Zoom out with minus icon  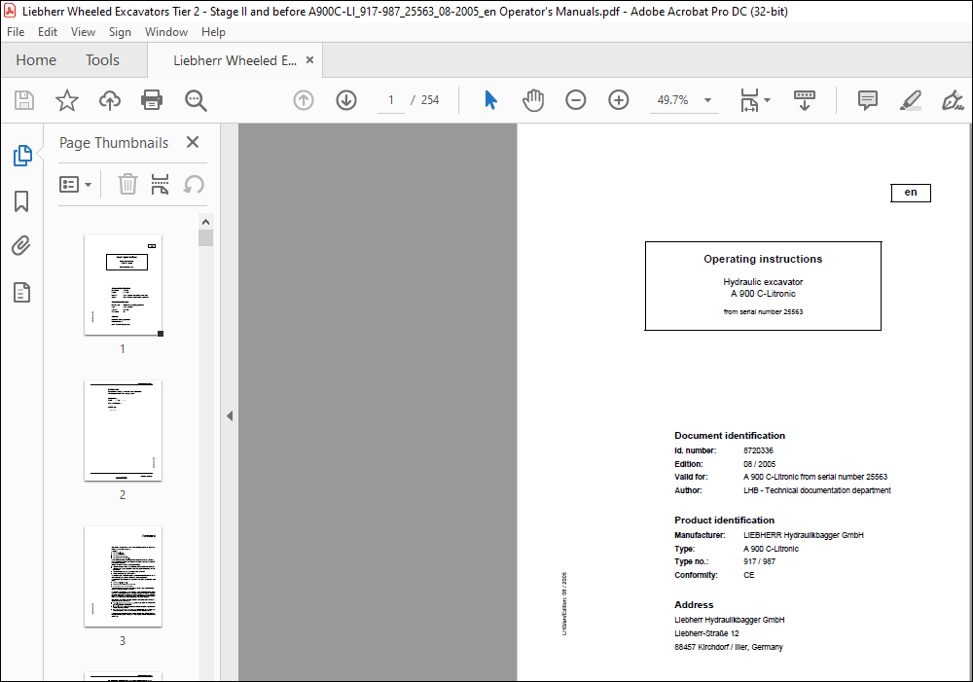point(576,100)
